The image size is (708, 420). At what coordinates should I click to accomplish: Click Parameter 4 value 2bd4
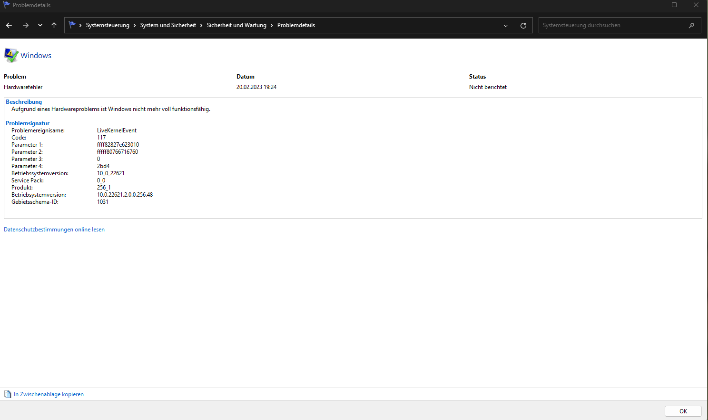tap(103, 166)
